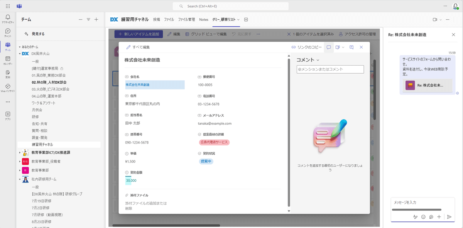Screen dimensions: 463x228
Task: Click リンクのコピー to copy the link
Action: 306,47
